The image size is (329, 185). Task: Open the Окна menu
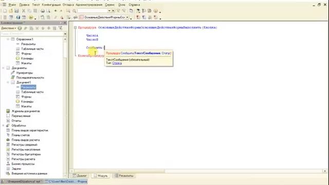[122, 5]
